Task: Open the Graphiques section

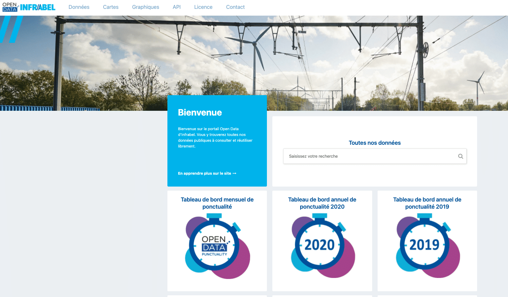Action: tap(145, 7)
